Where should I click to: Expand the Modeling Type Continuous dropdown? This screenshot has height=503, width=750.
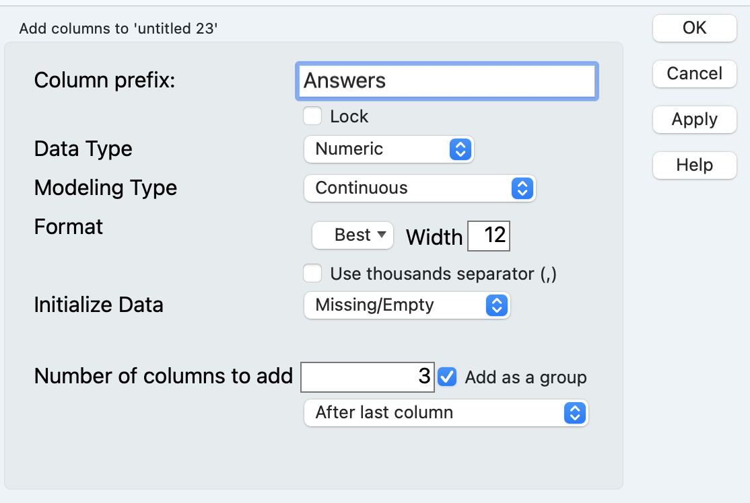pos(419,188)
